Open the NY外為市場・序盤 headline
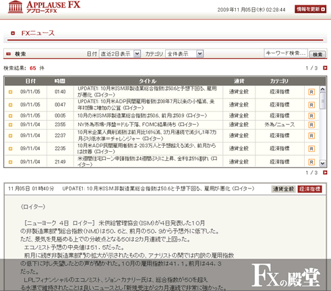331x291 pixels. [138, 124]
